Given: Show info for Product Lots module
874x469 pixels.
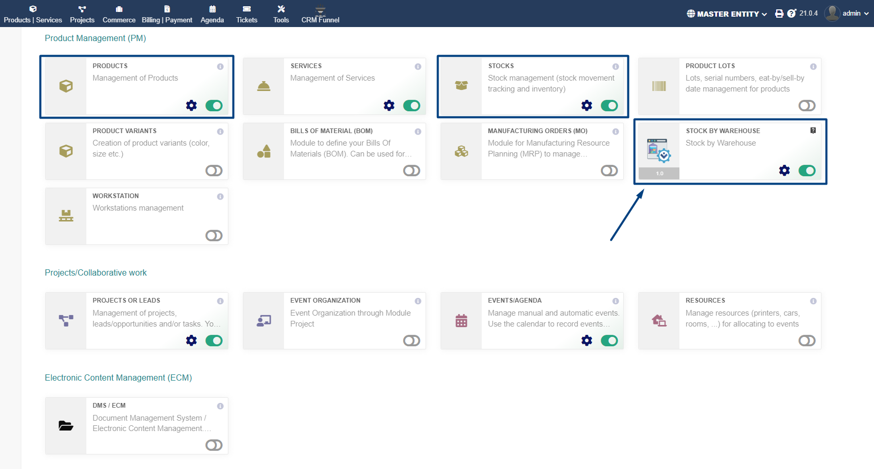Looking at the screenshot, I should click(813, 67).
